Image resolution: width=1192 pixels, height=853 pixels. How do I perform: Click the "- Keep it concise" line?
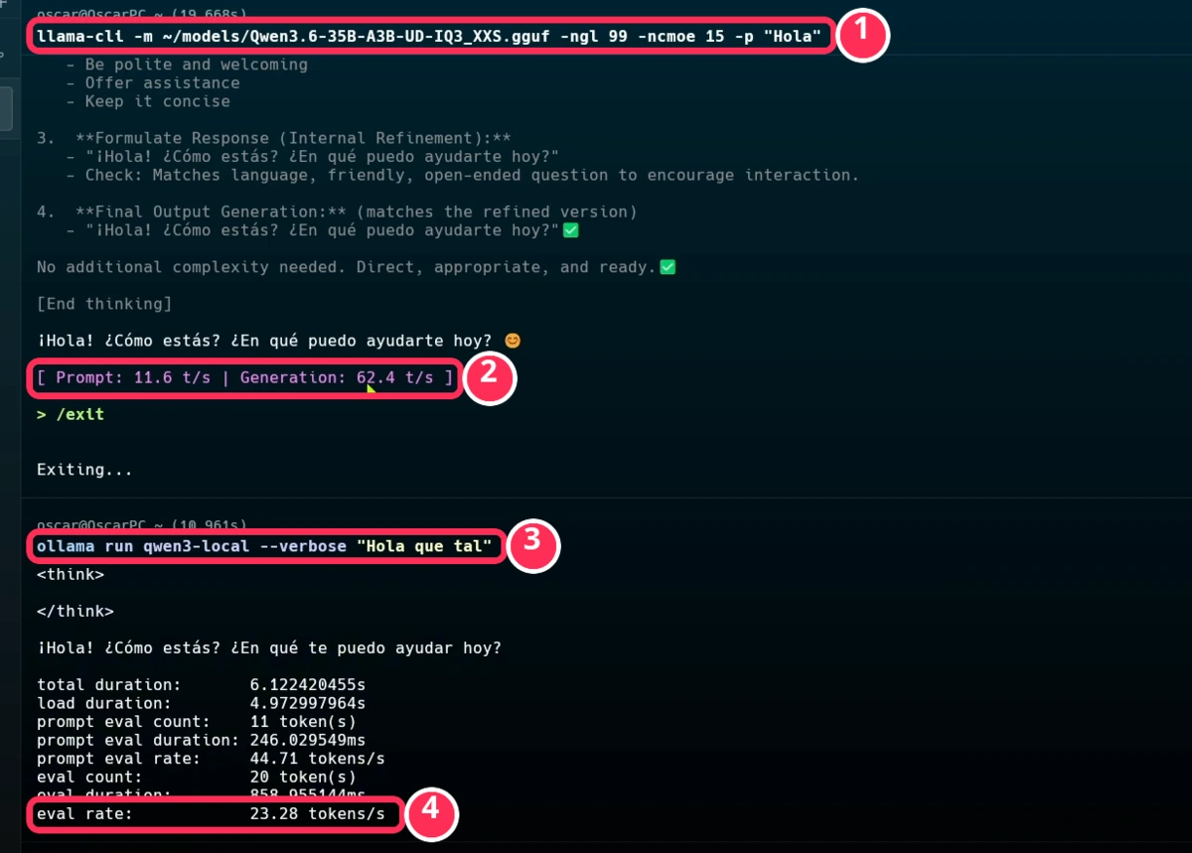pyautogui.click(x=148, y=101)
